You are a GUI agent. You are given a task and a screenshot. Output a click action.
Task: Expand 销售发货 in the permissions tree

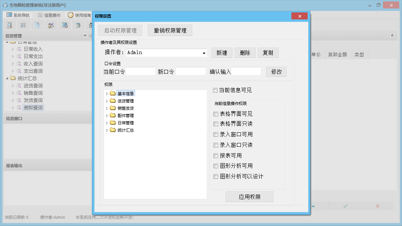pos(107,109)
